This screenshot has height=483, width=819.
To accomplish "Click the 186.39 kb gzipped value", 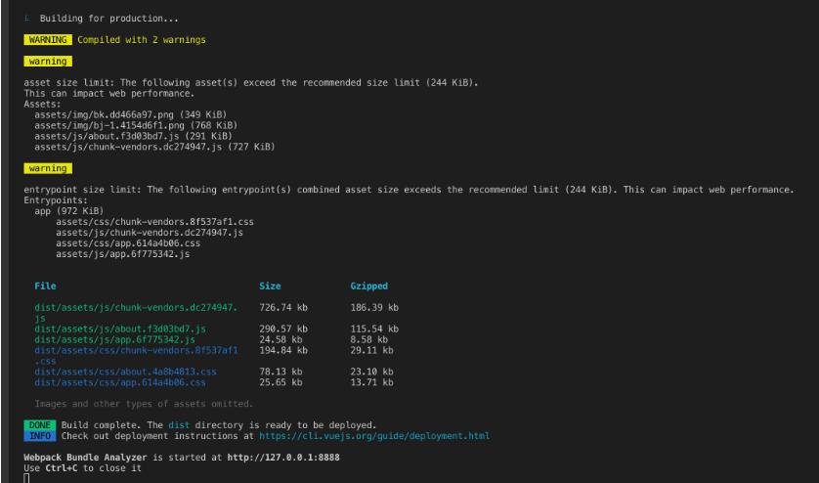I will click(x=373, y=308).
